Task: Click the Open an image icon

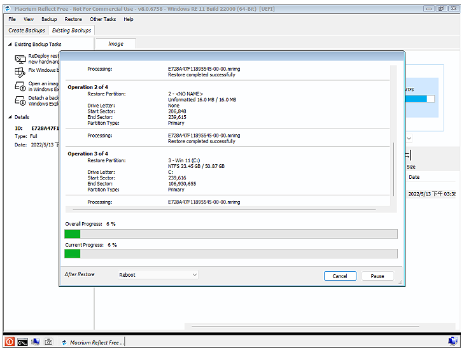Action: [20, 87]
